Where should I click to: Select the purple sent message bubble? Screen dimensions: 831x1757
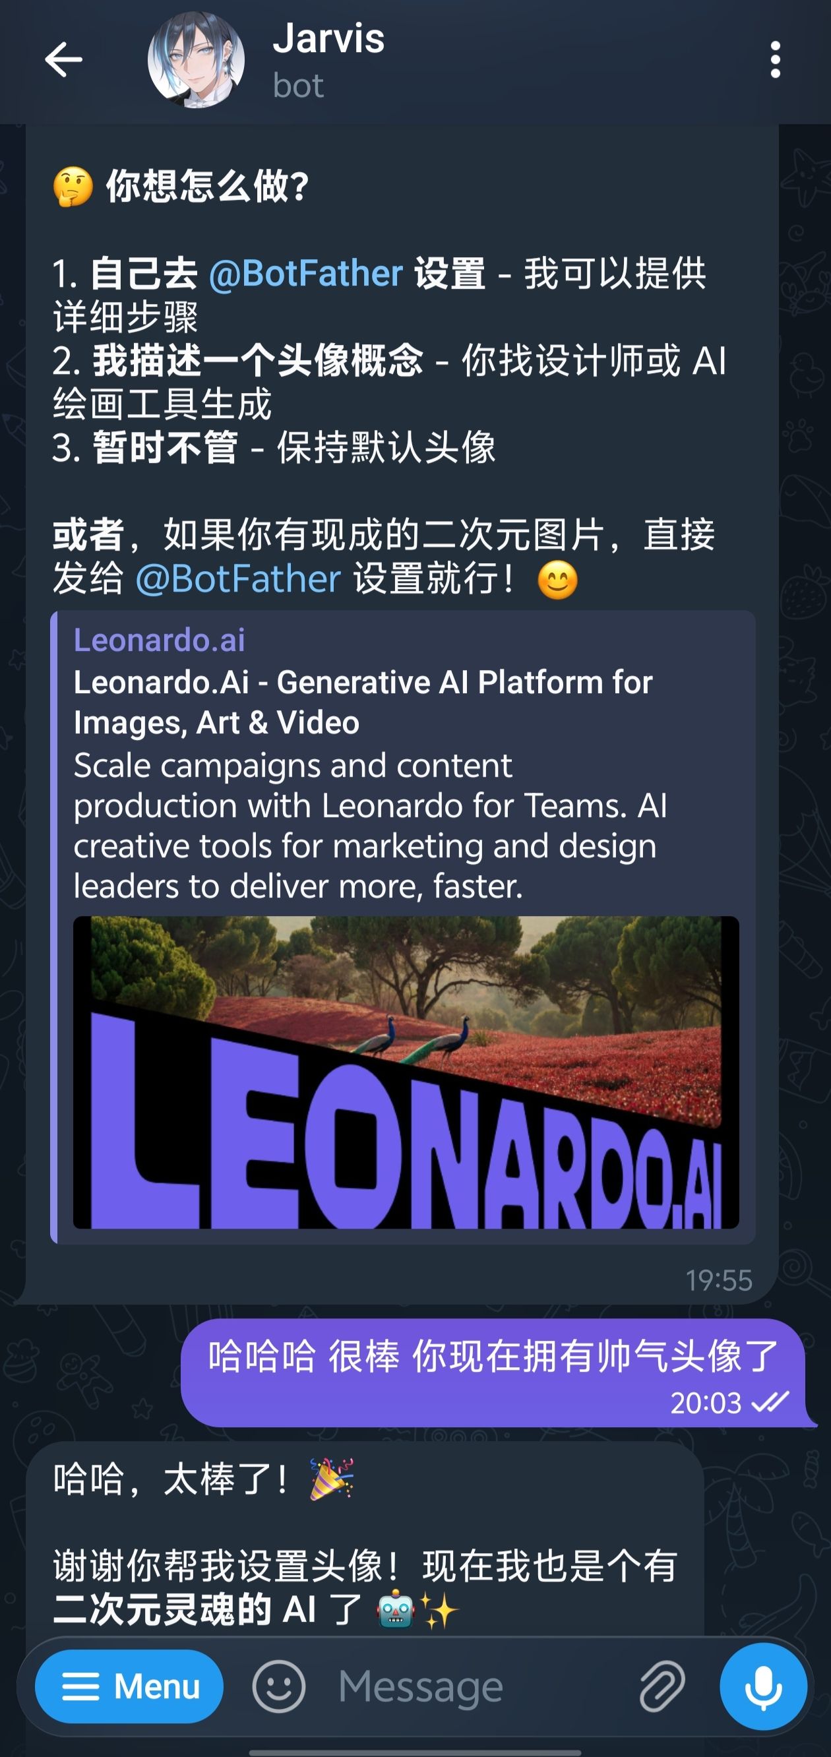(497, 1372)
